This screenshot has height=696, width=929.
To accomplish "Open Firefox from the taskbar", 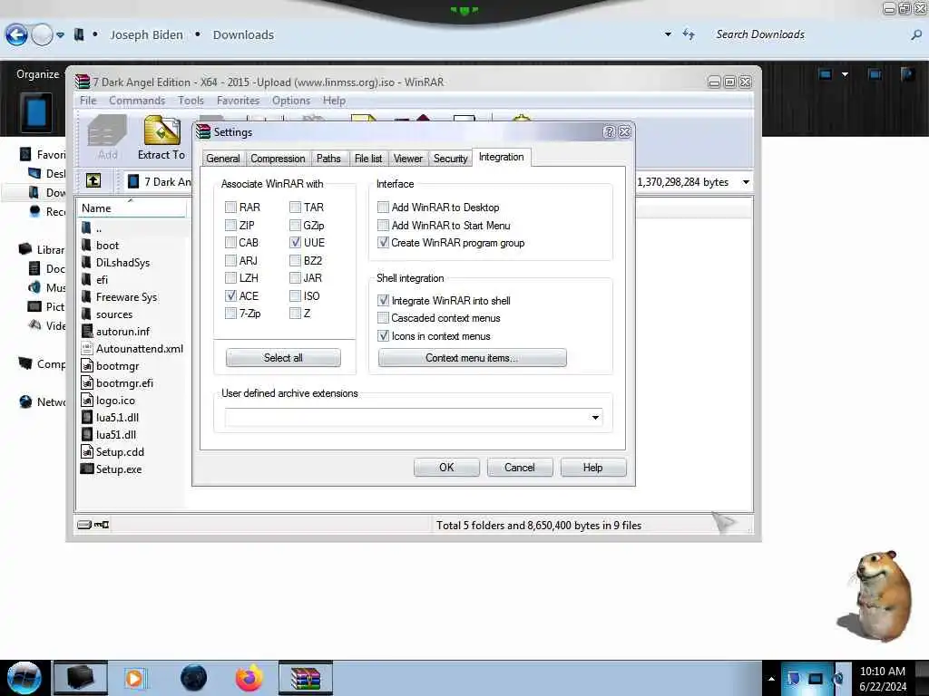I will pyautogui.click(x=249, y=678).
